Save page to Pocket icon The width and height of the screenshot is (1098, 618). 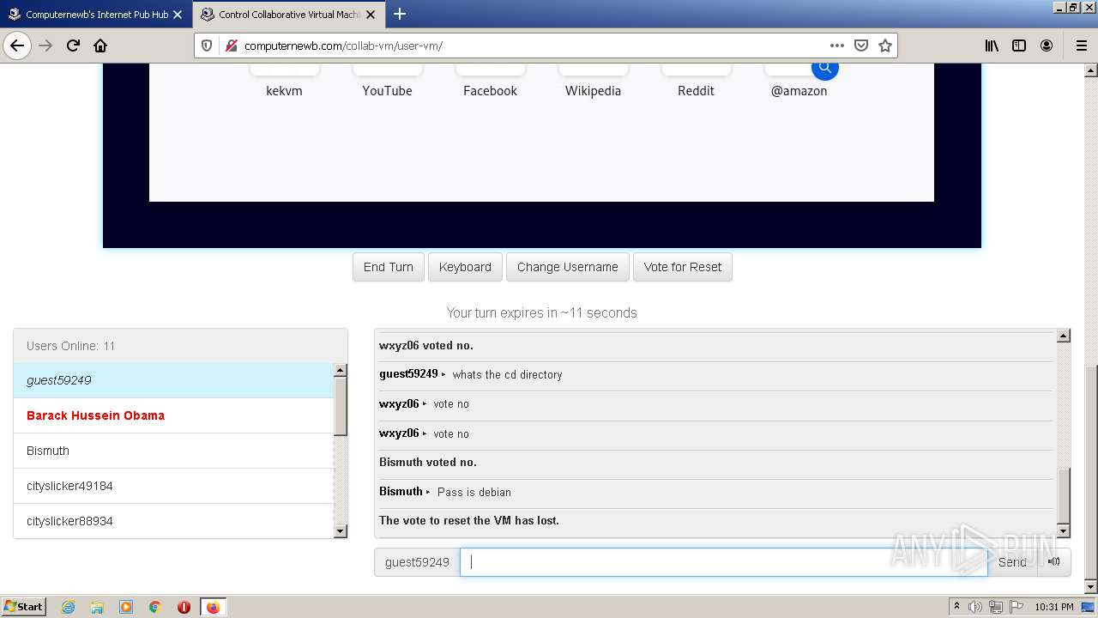point(861,45)
